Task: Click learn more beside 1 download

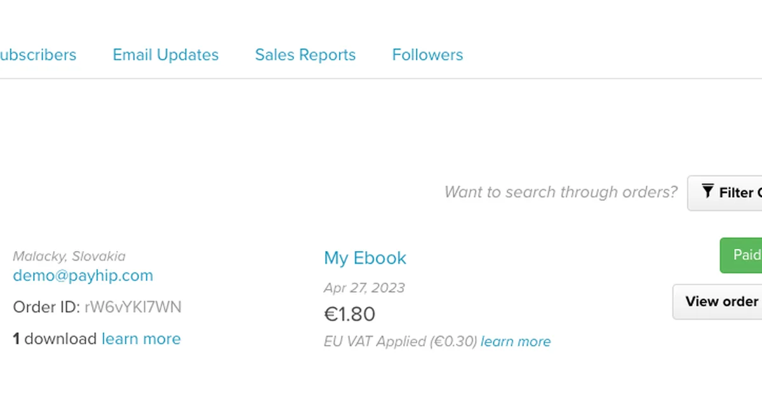Action: point(141,339)
